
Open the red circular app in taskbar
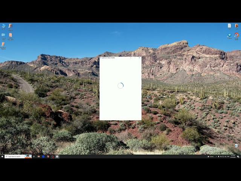53,156
